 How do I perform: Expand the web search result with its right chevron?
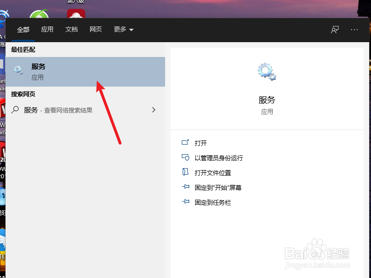point(154,110)
